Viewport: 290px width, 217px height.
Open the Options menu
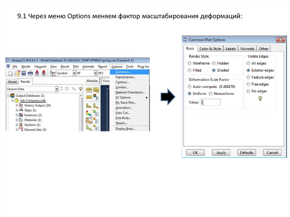(117, 66)
